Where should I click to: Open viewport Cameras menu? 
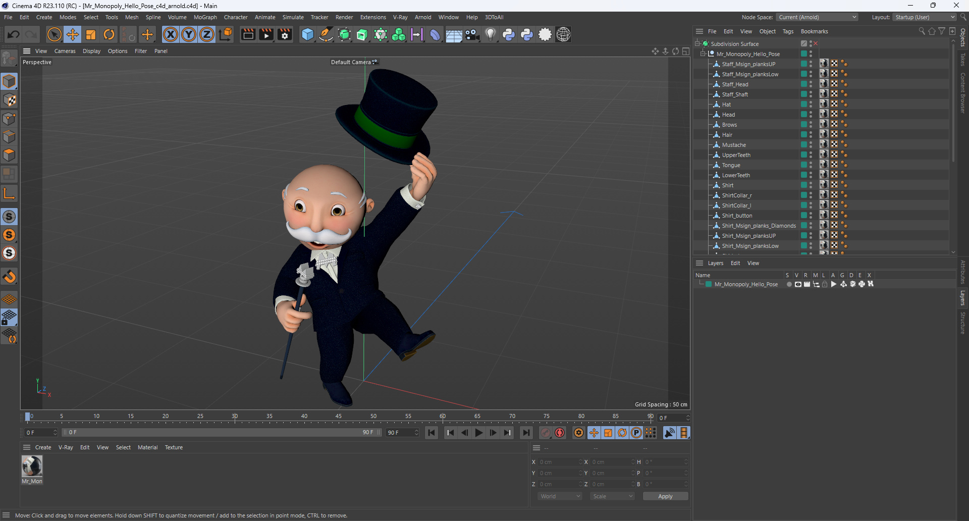(x=65, y=51)
